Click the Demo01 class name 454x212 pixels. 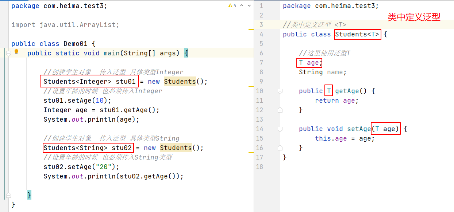pos(75,44)
